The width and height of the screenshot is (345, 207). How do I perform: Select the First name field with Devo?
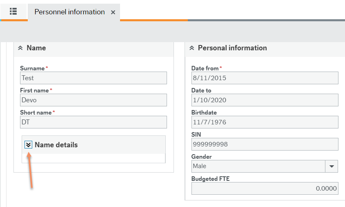click(93, 100)
